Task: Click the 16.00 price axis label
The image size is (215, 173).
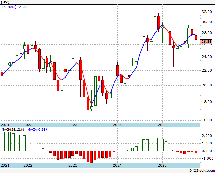Action: click(x=206, y=120)
